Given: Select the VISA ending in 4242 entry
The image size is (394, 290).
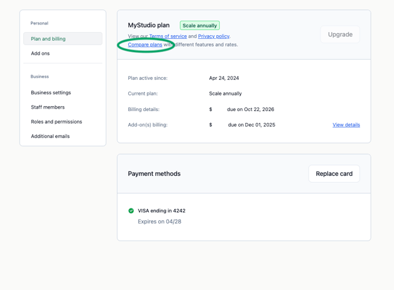Looking at the screenshot, I should coord(161,211).
